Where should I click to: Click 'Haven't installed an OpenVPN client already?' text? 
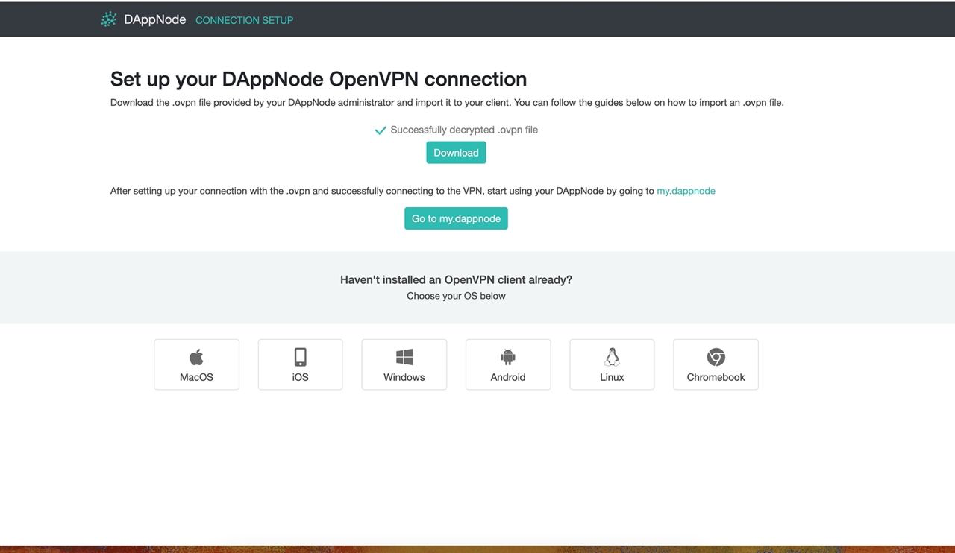[456, 280]
